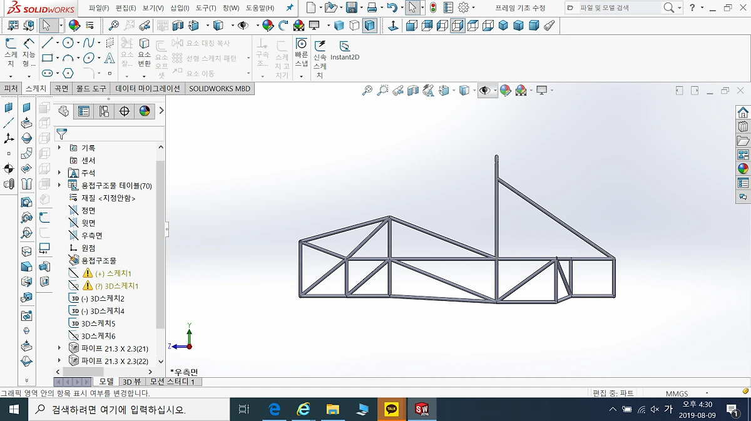Viewport: 751px width, 421px height.
Task: Open the ConfigurationManager tab icon
Action: pos(104,111)
